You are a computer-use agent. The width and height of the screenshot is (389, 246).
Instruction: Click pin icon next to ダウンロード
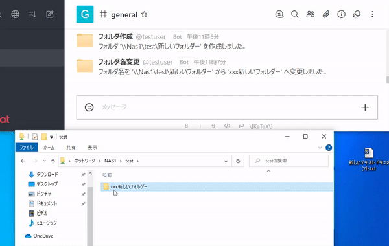(84, 175)
